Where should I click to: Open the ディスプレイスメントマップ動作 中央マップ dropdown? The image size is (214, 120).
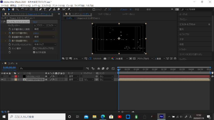tap(45, 45)
